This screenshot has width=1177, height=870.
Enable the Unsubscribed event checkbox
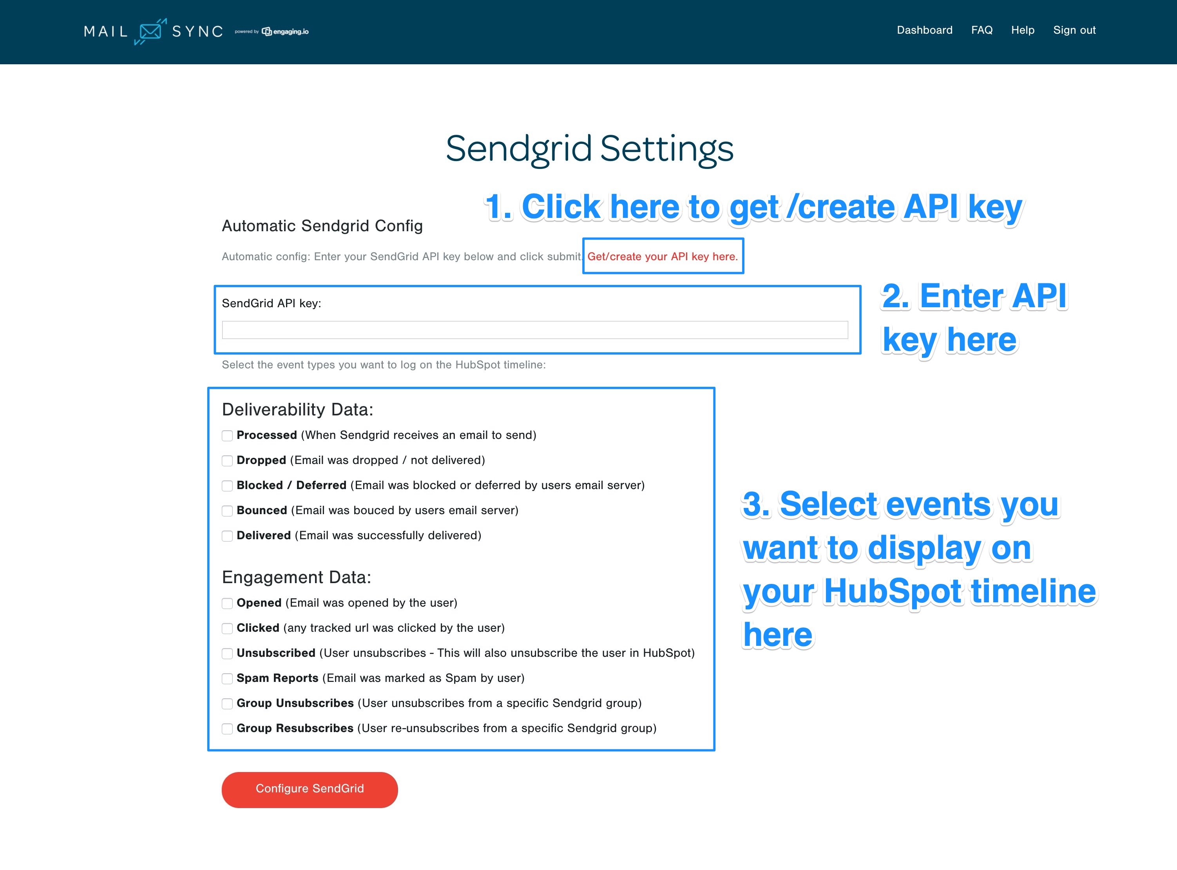point(227,654)
